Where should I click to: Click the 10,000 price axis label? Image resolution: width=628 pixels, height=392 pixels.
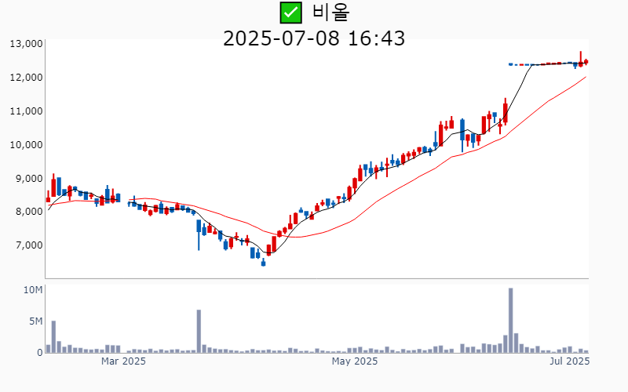[27, 144]
